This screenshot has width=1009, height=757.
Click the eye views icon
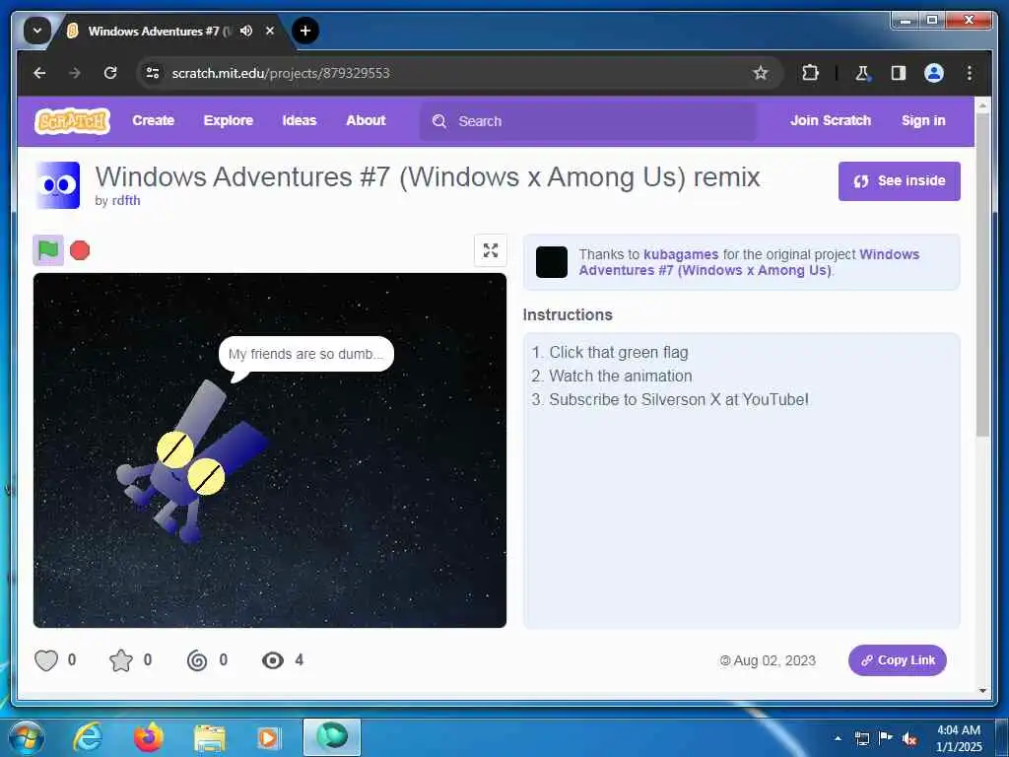[273, 660]
